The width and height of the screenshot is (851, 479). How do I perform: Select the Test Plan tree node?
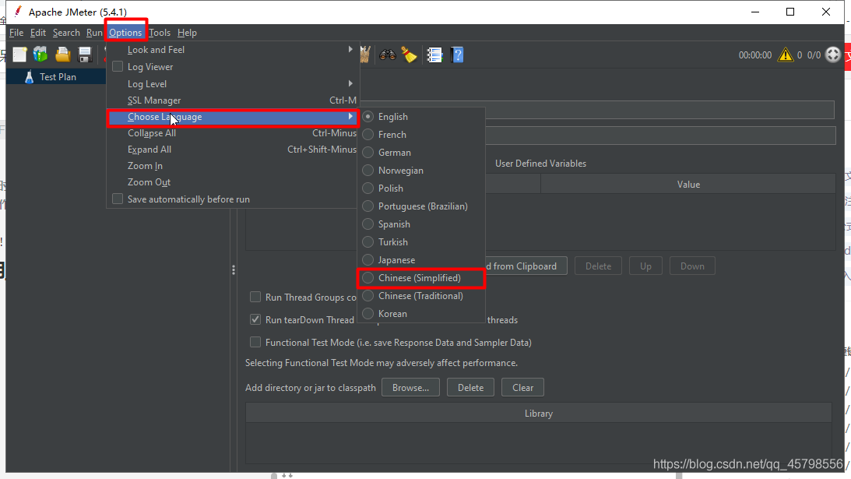[58, 77]
